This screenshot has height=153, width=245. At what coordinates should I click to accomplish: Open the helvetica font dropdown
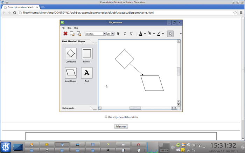(105, 34)
